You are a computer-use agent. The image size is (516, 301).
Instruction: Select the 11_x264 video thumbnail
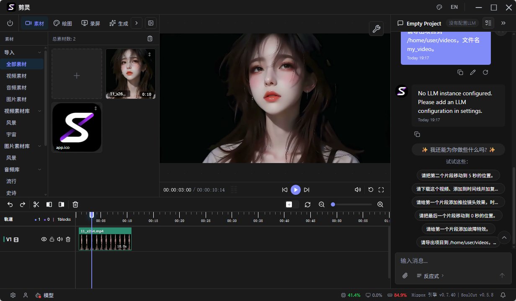[x=131, y=74]
